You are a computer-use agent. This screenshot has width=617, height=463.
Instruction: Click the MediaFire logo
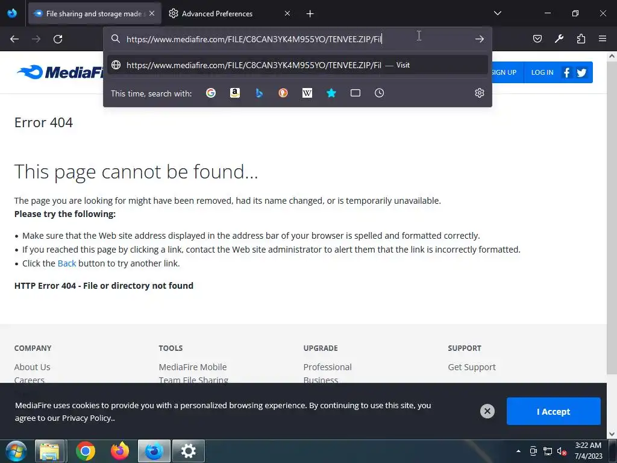click(x=60, y=72)
